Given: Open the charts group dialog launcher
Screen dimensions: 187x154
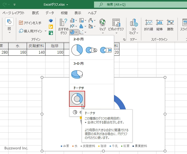Looking at the screenshot, I should tap(124, 40).
